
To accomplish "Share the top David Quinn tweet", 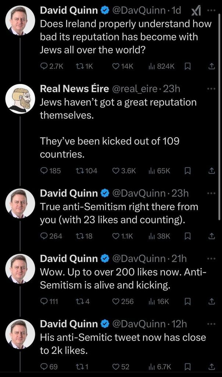I will coord(211,66).
